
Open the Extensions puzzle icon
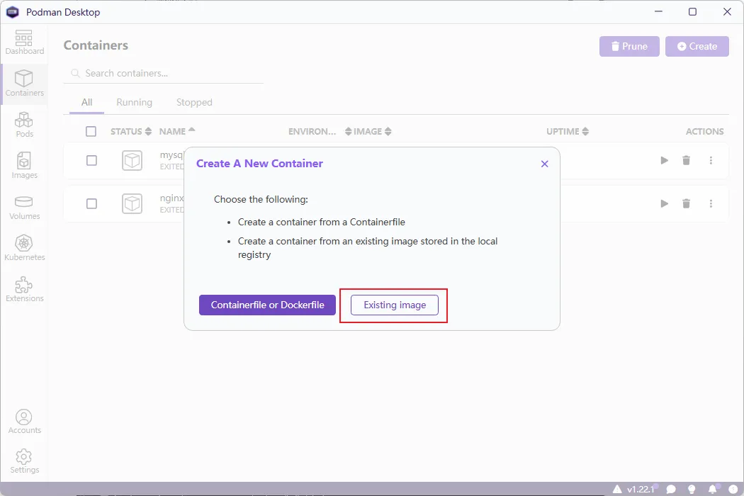pos(24,288)
